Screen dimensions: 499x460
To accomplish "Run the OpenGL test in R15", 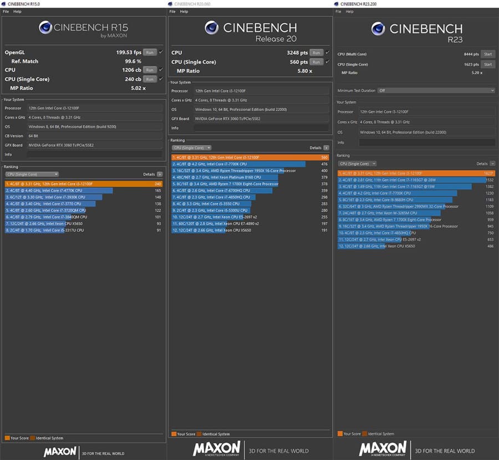I will (150, 53).
